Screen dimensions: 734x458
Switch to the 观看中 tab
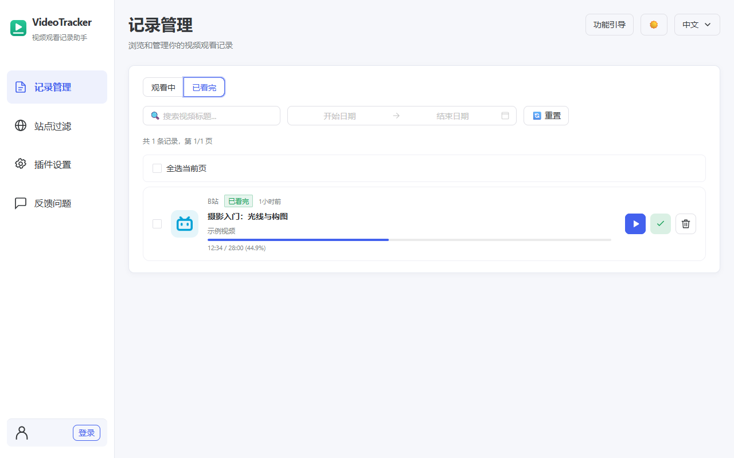click(163, 87)
